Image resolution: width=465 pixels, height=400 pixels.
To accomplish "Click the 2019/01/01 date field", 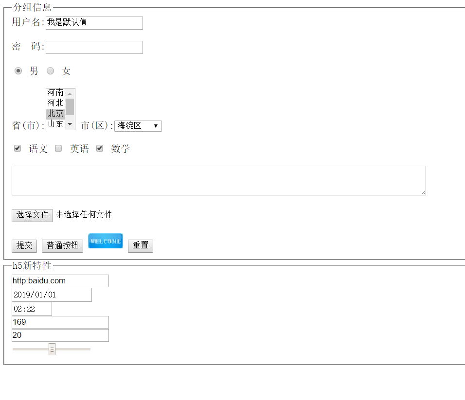I will coord(52,295).
